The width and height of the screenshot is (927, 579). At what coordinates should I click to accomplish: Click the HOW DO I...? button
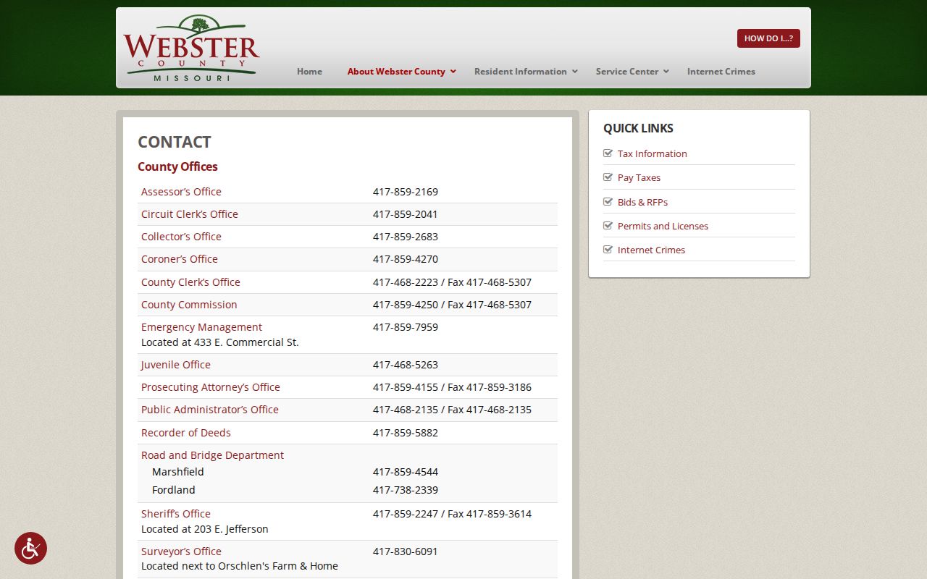click(x=768, y=38)
